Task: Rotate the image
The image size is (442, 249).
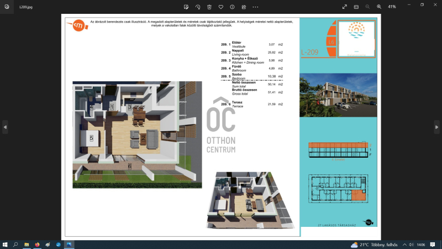Action: (198, 7)
